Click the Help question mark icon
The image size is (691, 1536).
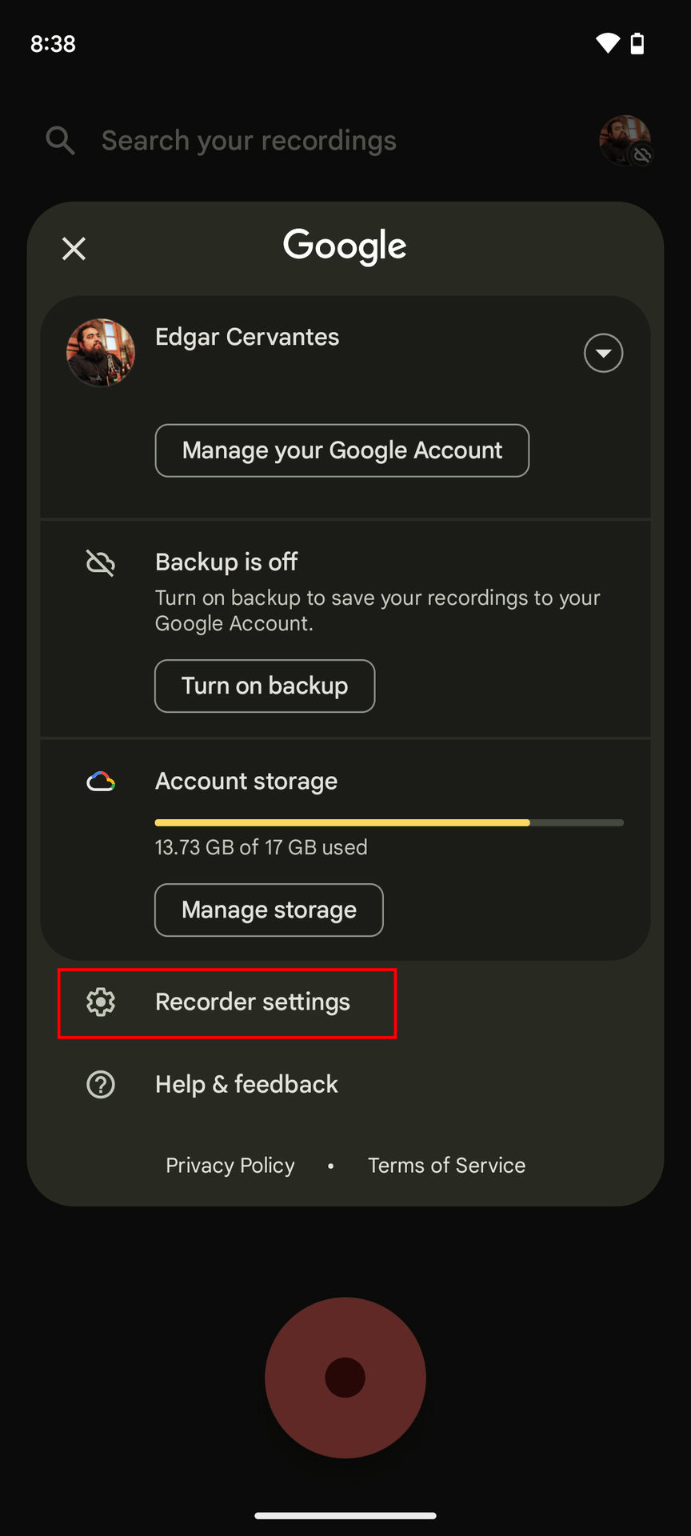[x=101, y=1085]
